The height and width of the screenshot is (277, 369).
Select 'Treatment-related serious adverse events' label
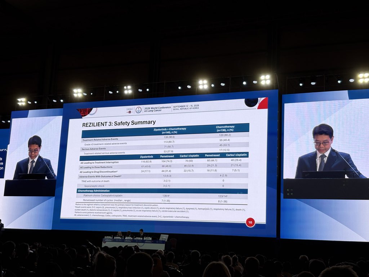104,153
